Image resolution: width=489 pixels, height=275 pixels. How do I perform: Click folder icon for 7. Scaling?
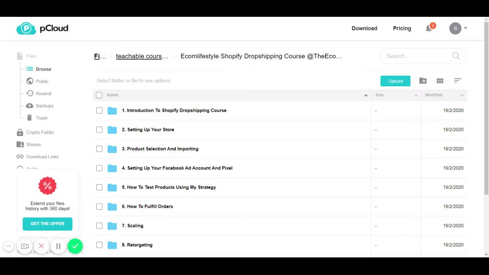tap(112, 226)
